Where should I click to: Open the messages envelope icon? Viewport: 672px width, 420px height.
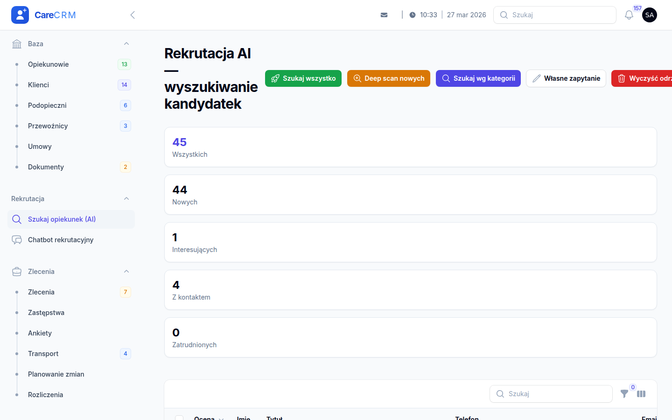[384, 14]
